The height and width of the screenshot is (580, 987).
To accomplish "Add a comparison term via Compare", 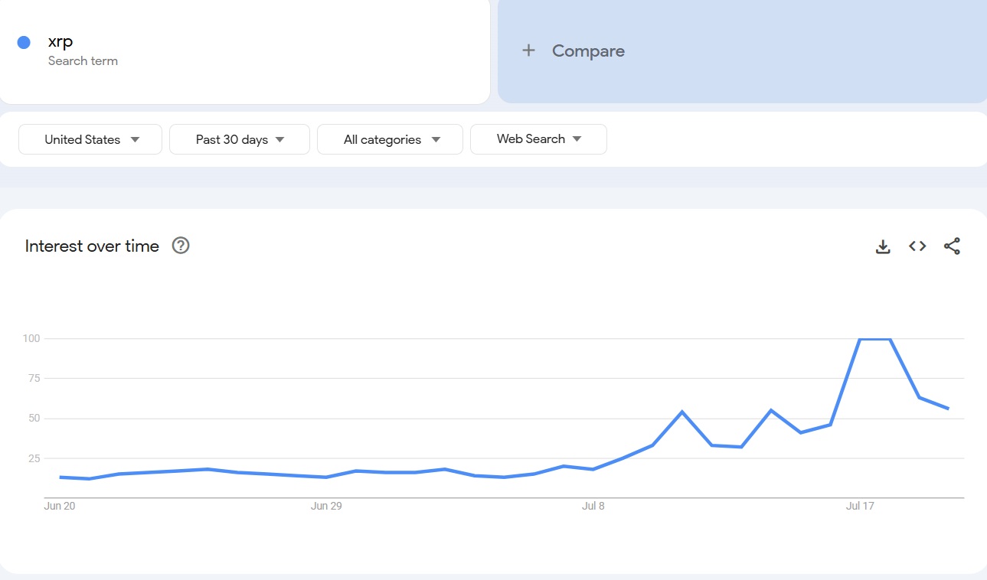I will tap(742, 51).
